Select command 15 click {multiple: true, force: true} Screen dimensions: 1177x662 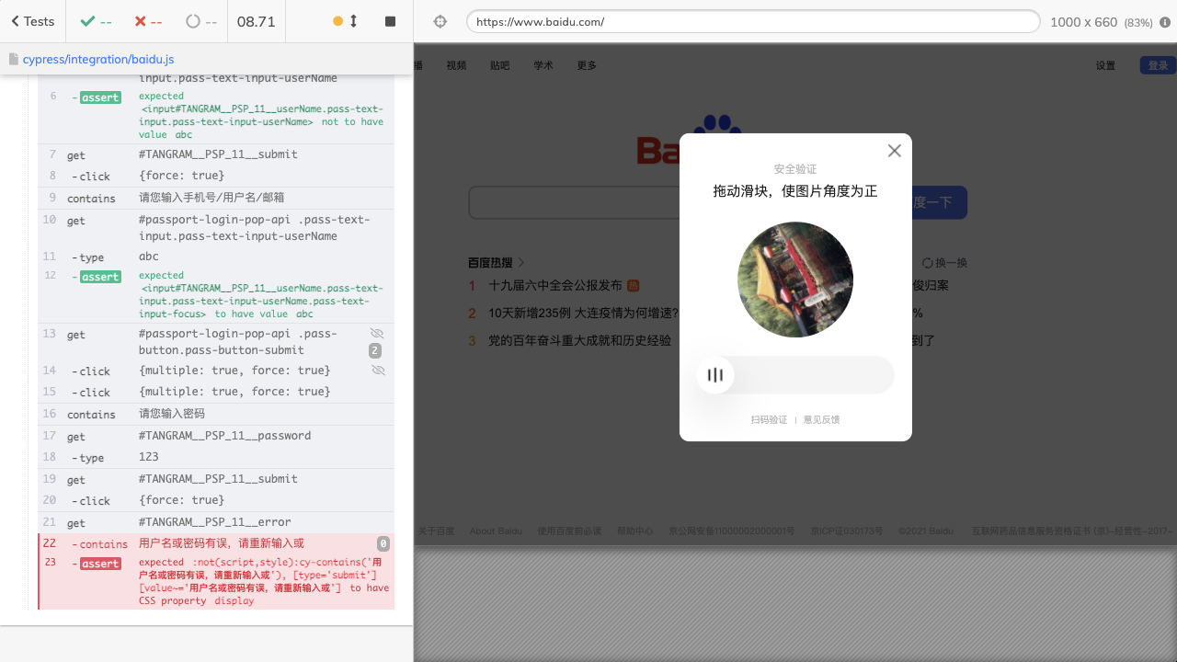(x=216, y=392)
